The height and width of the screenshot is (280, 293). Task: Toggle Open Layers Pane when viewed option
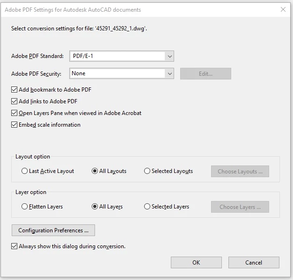(14, 113)
